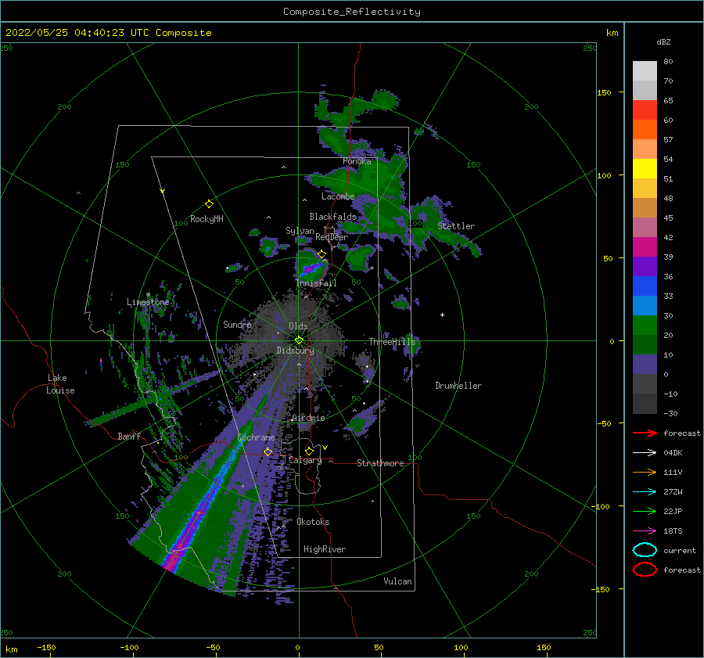Image resolution: width=704 pixels, height=658 pixels.
Task: Click the Vulcan label
Action: 397,581
